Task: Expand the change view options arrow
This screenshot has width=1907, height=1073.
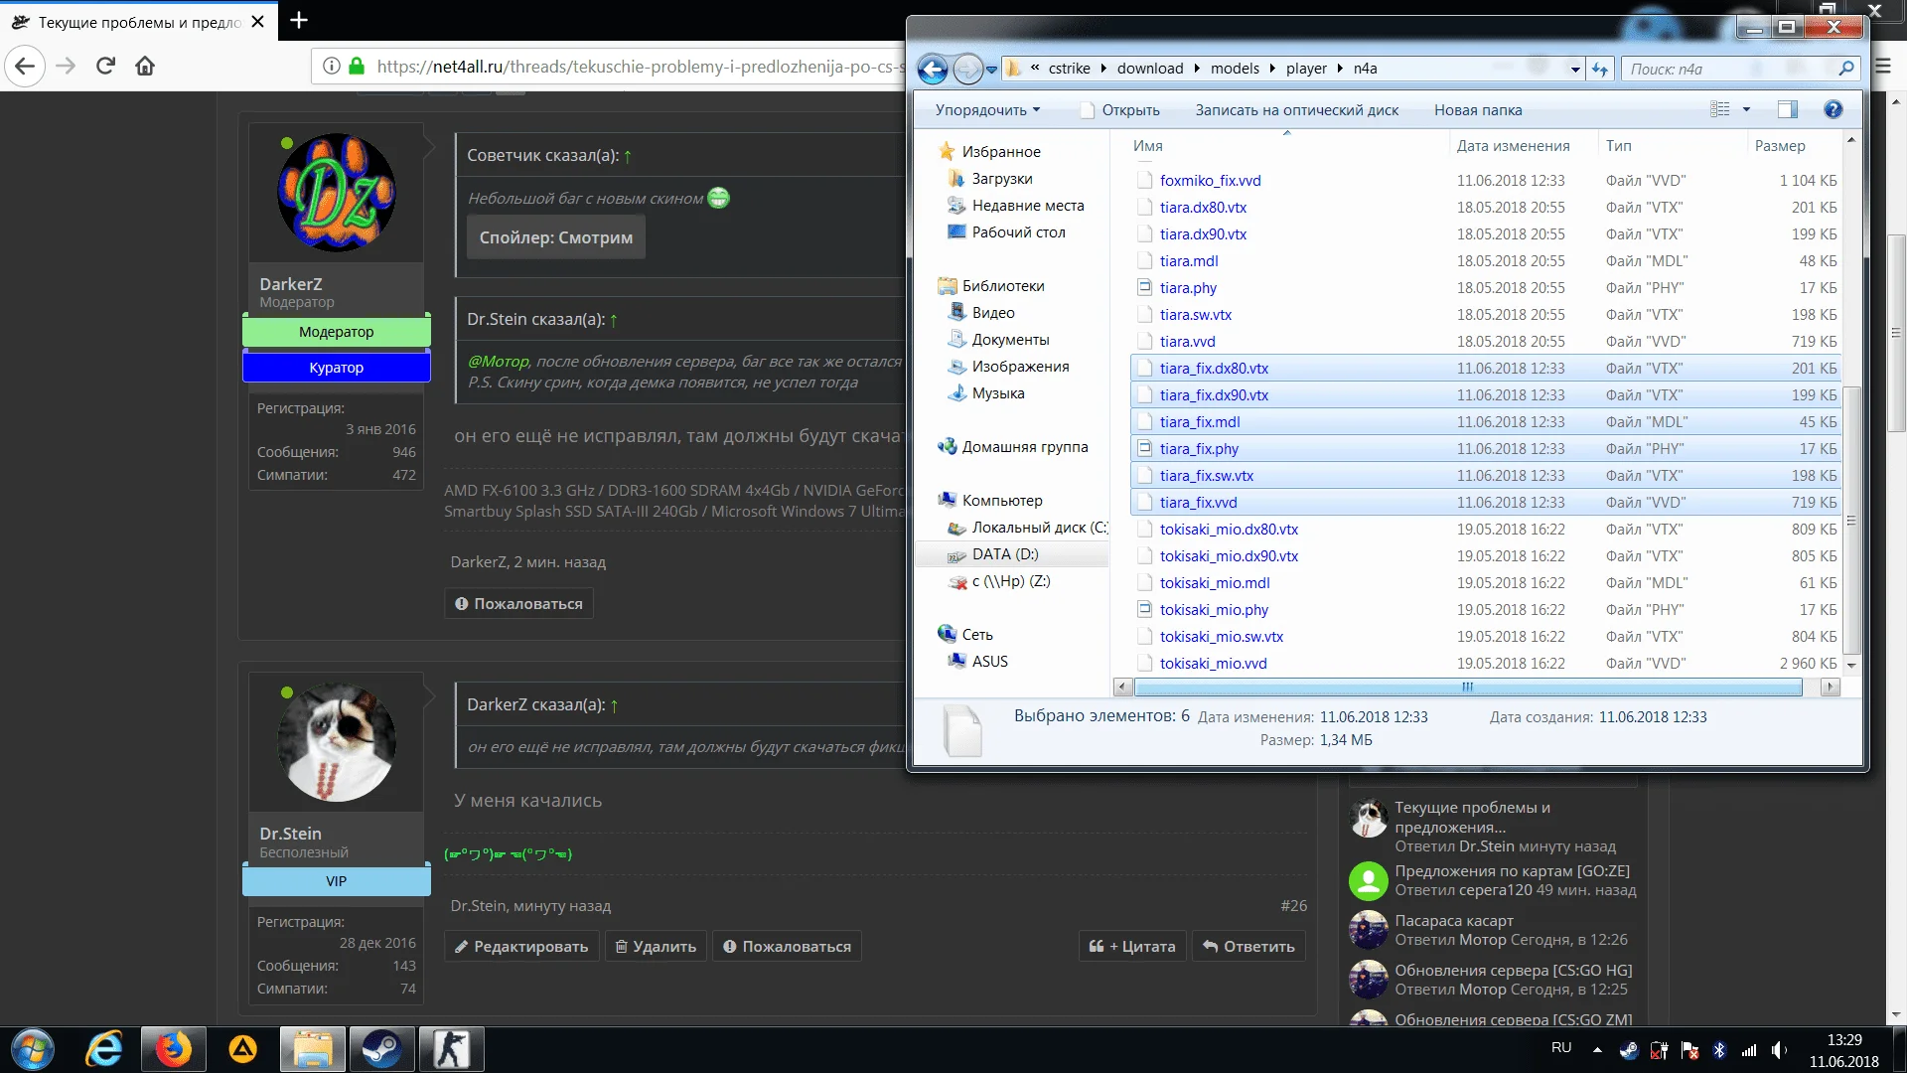Action: coord(1746,110)
